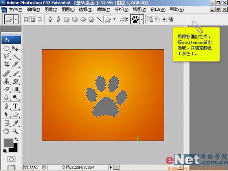Choose Freeform Pen tool in options bar

[x=59, y=19]
